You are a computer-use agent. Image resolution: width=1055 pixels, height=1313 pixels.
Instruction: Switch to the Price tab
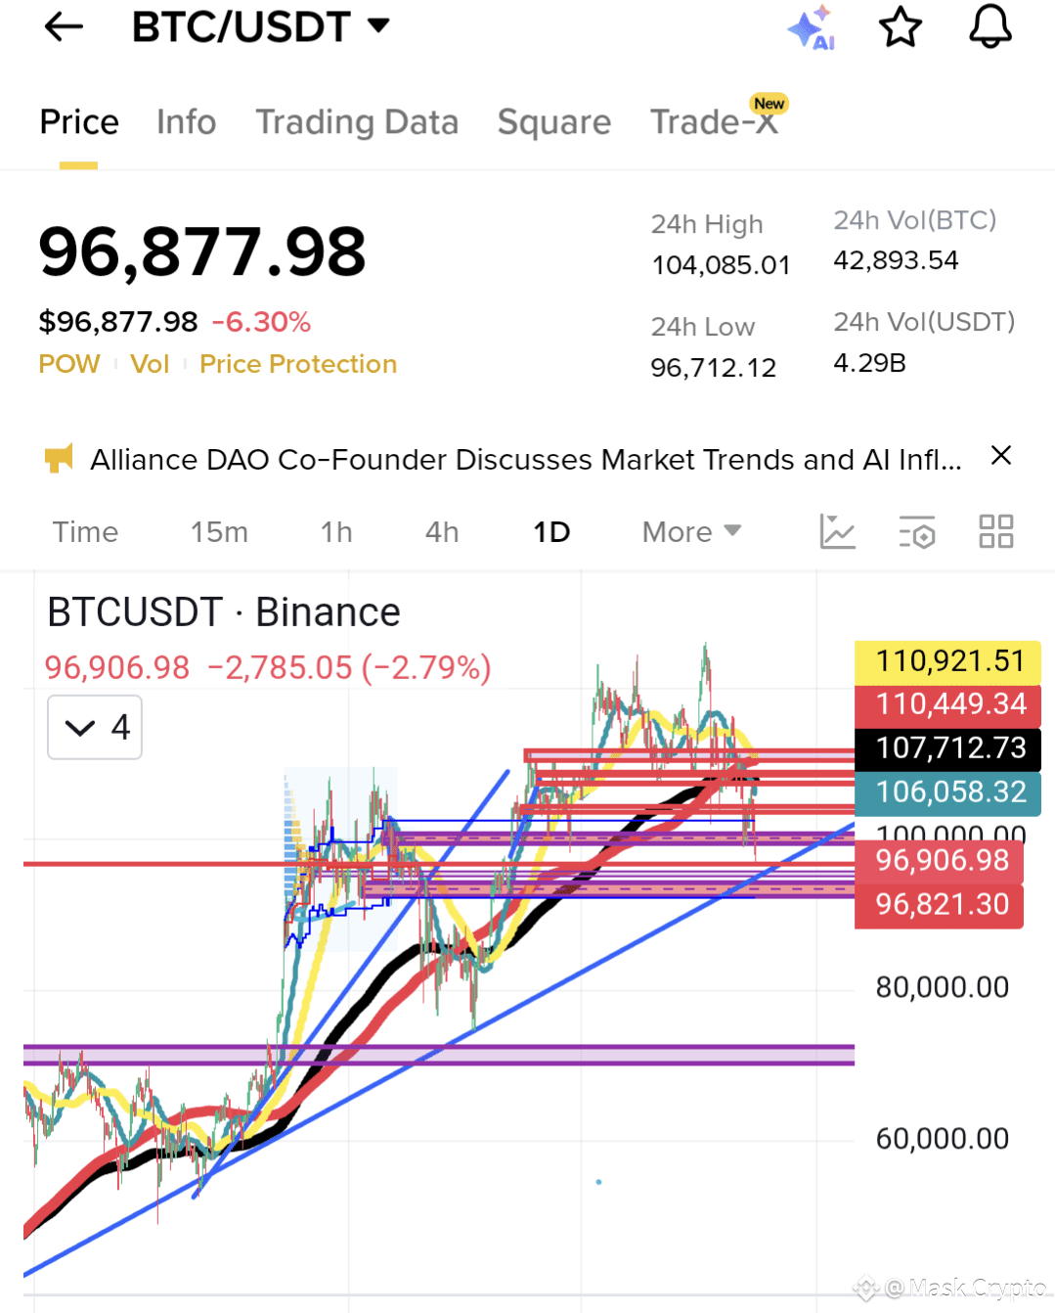pos(79,122)
